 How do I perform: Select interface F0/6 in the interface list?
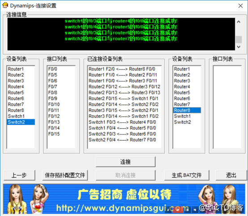click(x=61, y=81)
